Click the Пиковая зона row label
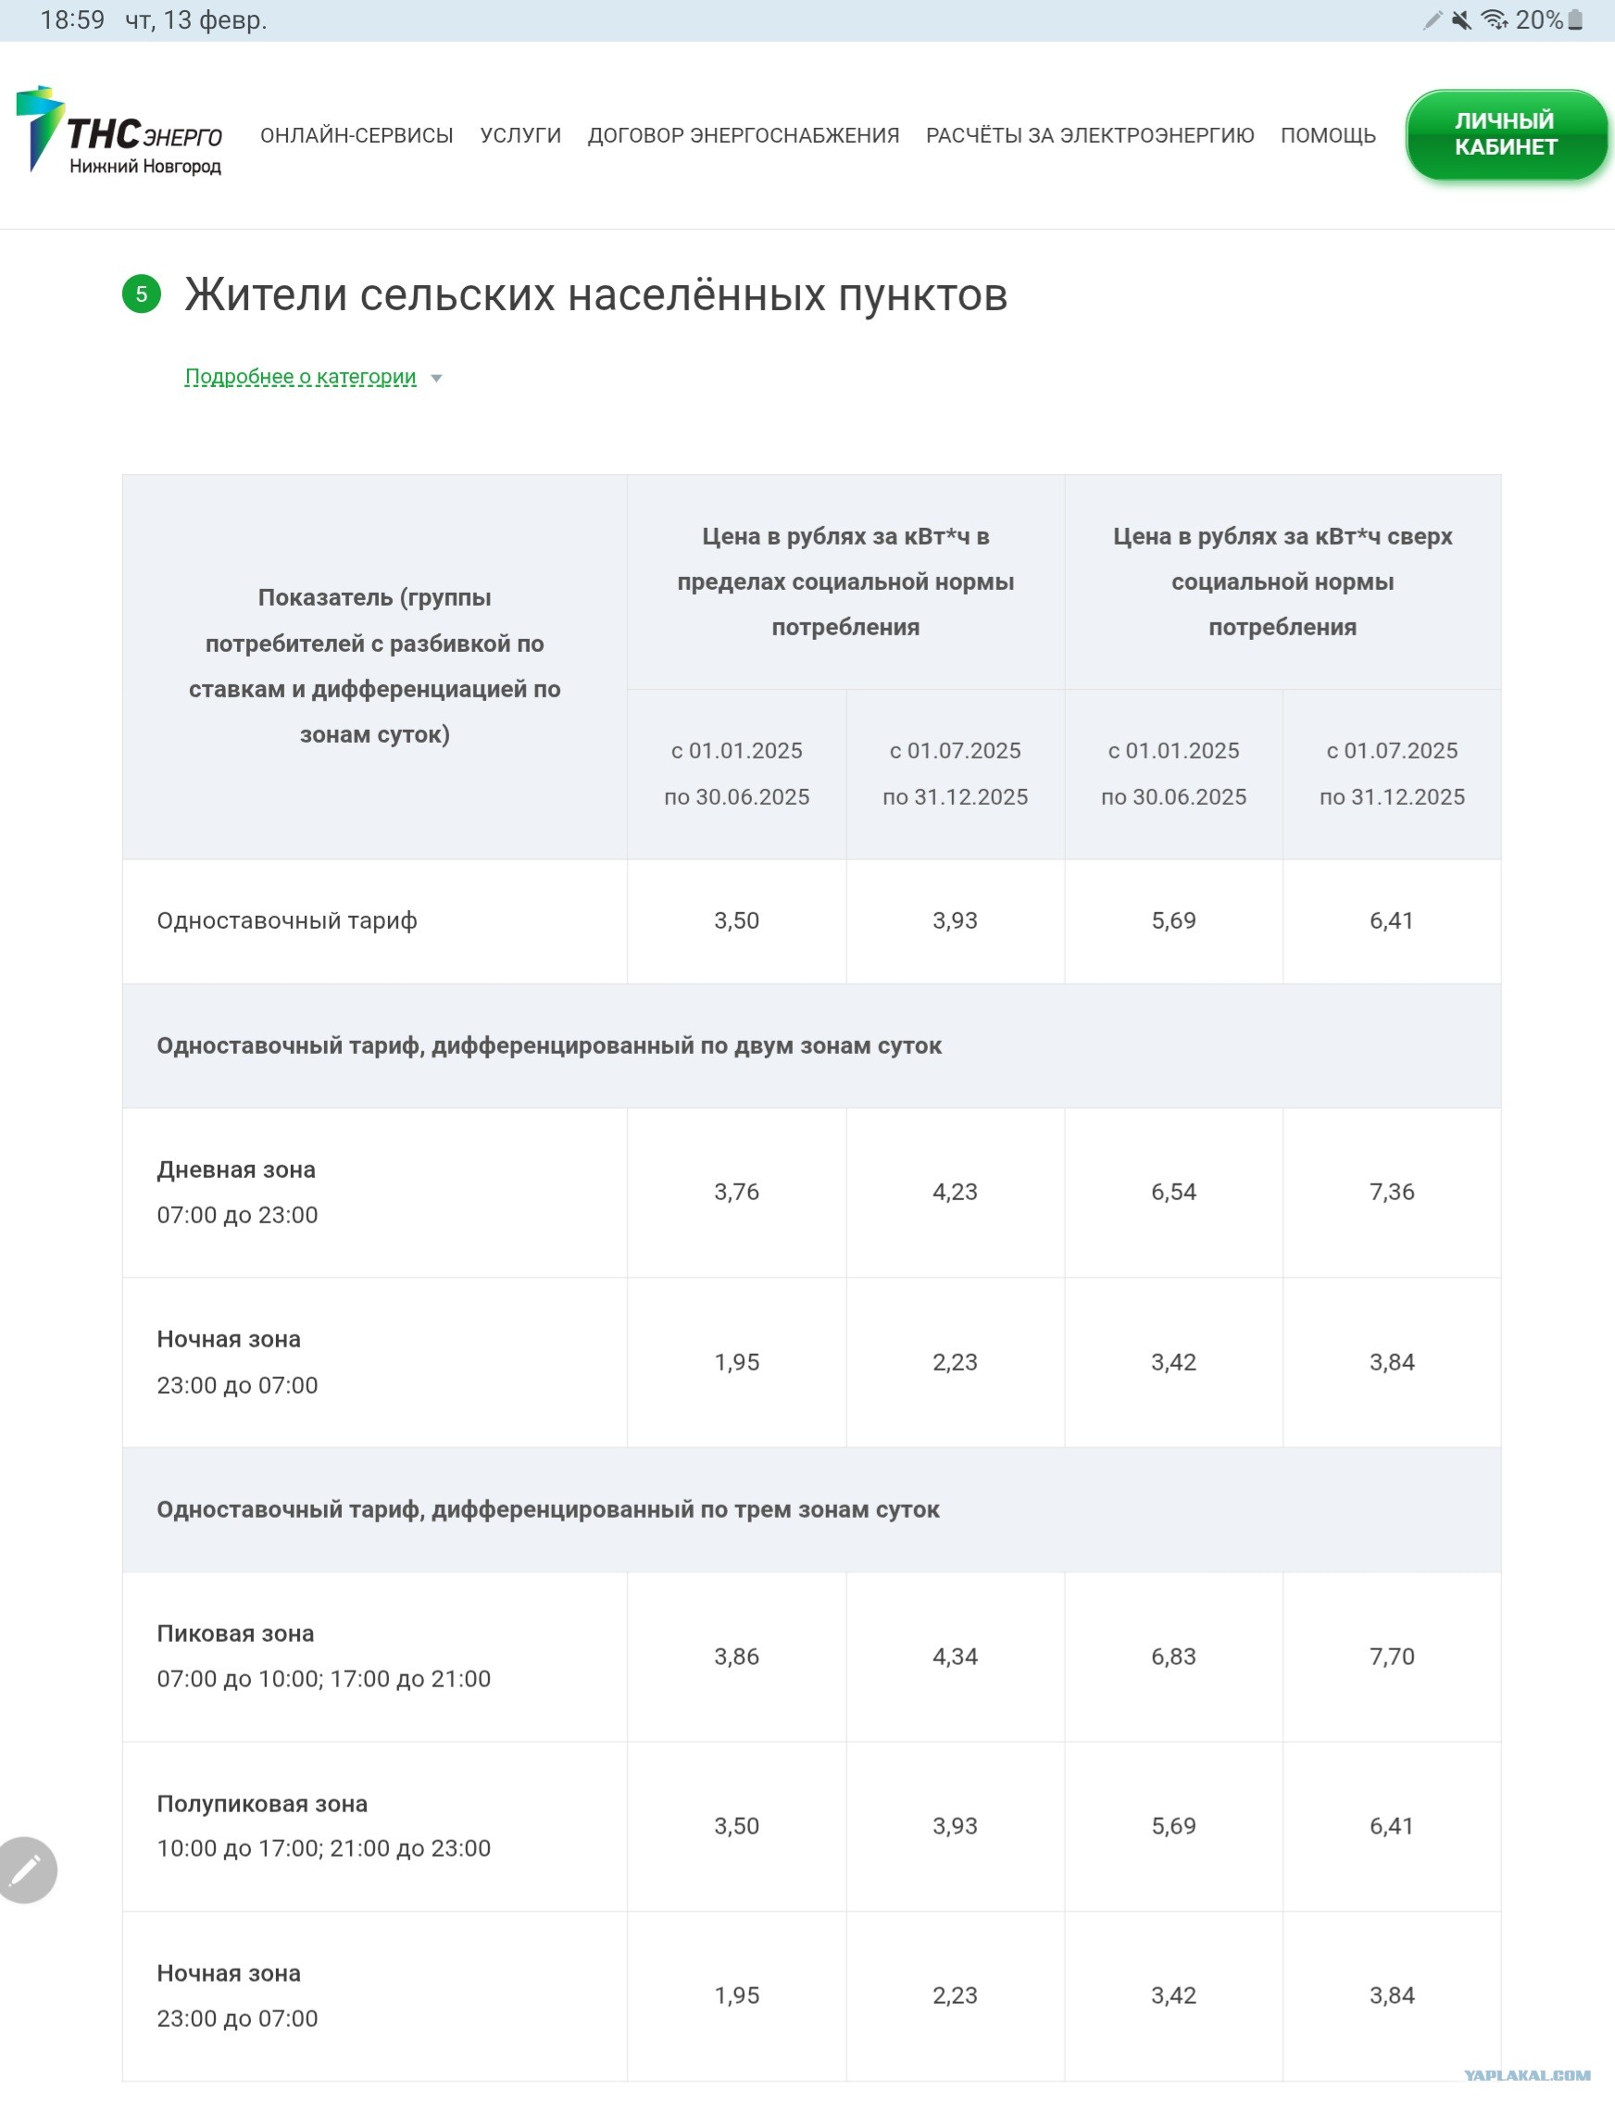 235,1633
